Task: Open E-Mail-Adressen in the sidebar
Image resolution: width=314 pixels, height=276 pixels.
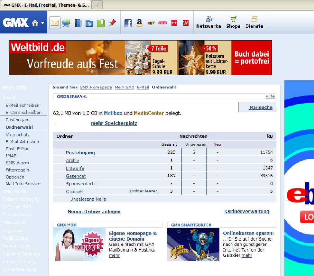Action: pos(22,142)
